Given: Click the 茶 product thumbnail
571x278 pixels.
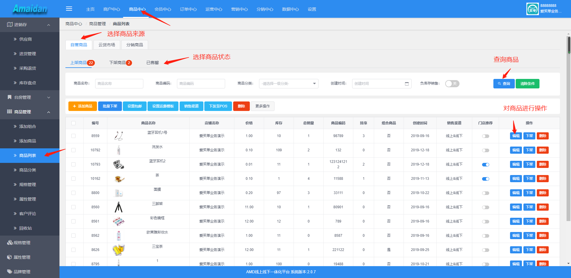Looking at the screenshot, I should tap(119, 179).
